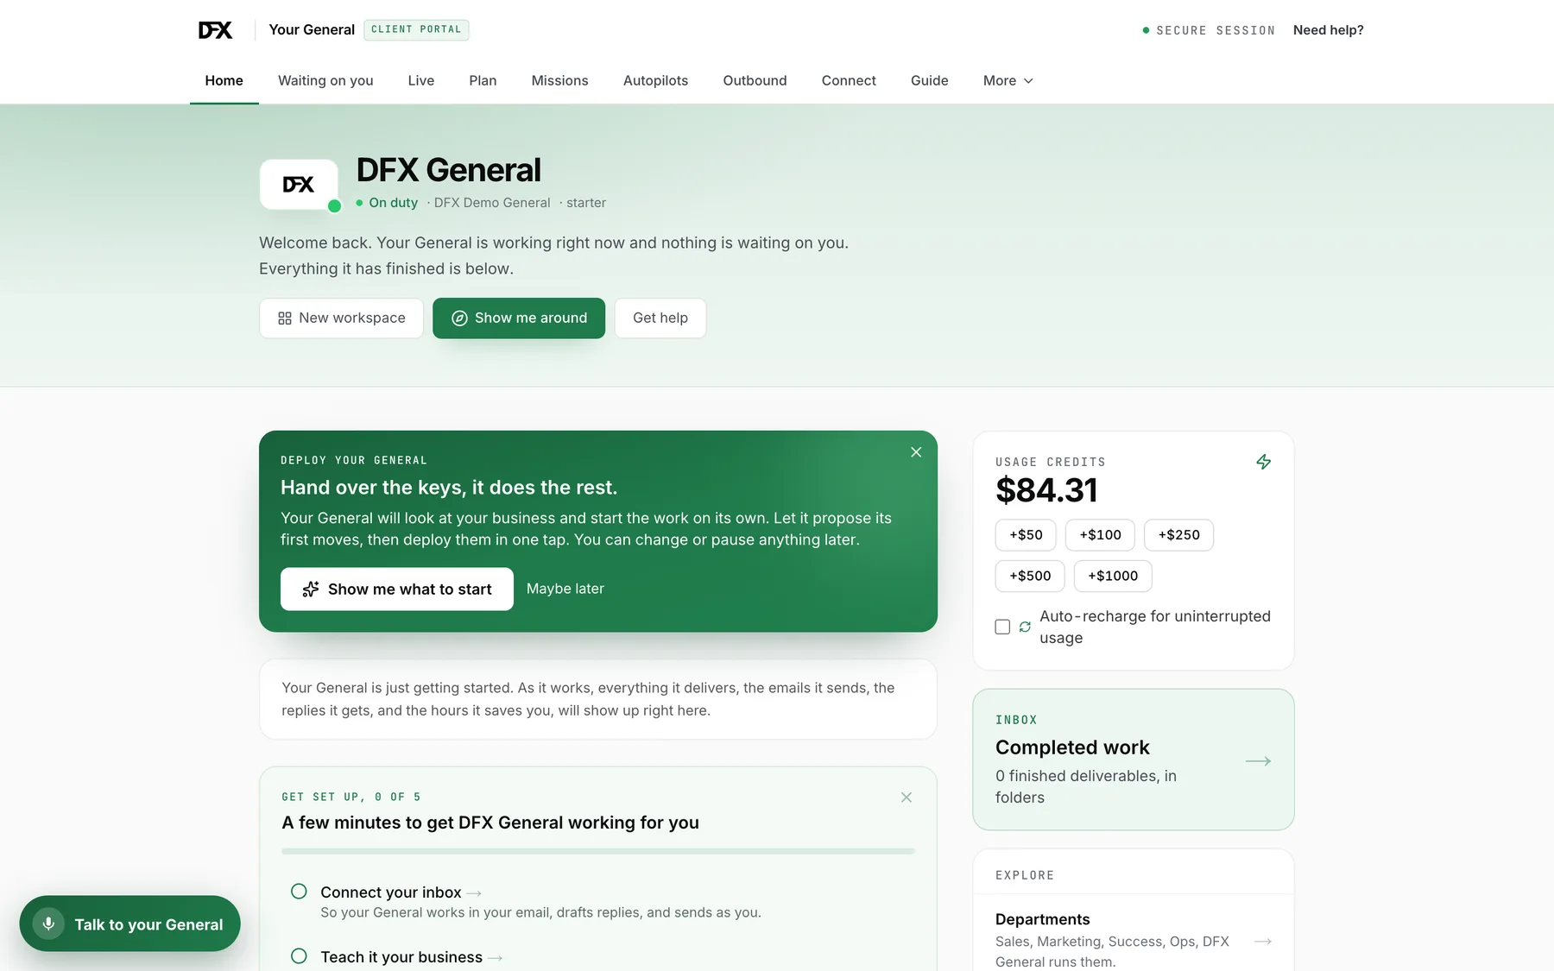Screen dimensions: 1554x971
Task: Click the $84.31 credit balance
Action: tap(1046, 490)
